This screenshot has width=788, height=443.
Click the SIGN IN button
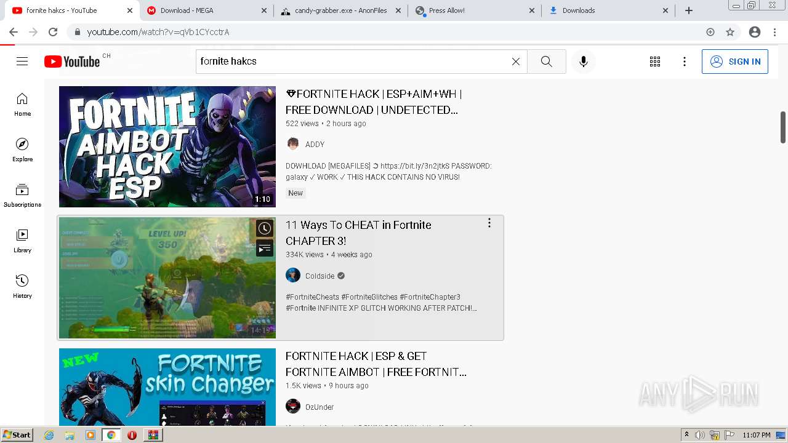point(735,62)
